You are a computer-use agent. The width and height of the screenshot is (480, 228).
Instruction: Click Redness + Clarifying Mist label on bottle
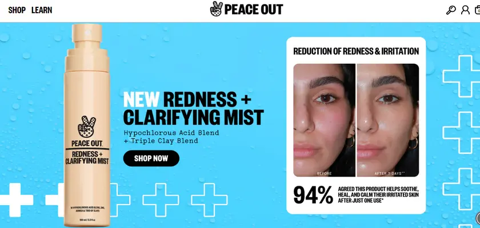point(87,157)
